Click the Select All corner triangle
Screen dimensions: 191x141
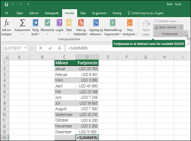(6, 57)
